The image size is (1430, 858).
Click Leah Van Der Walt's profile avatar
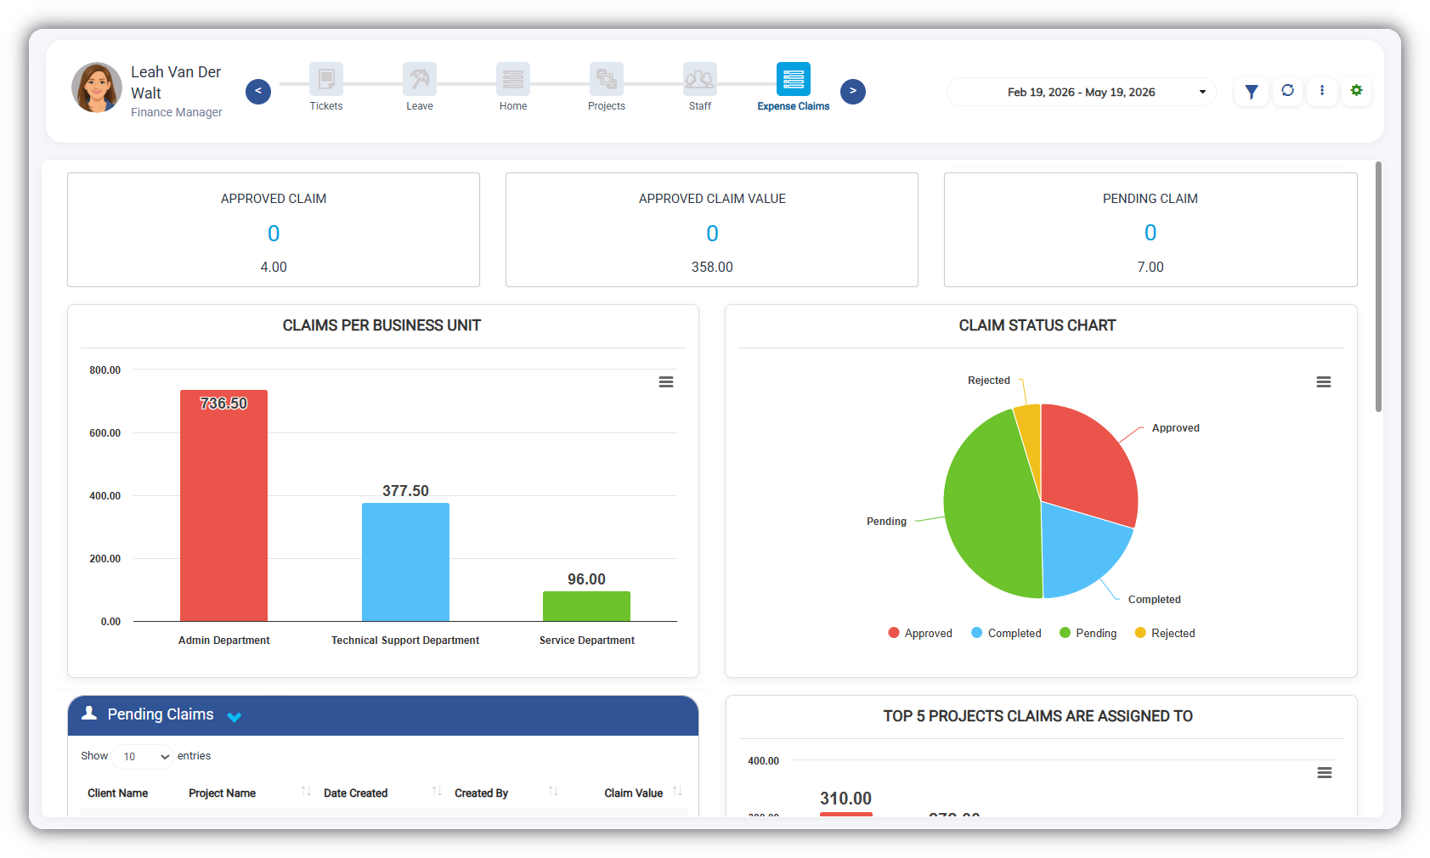pos(97,87)
